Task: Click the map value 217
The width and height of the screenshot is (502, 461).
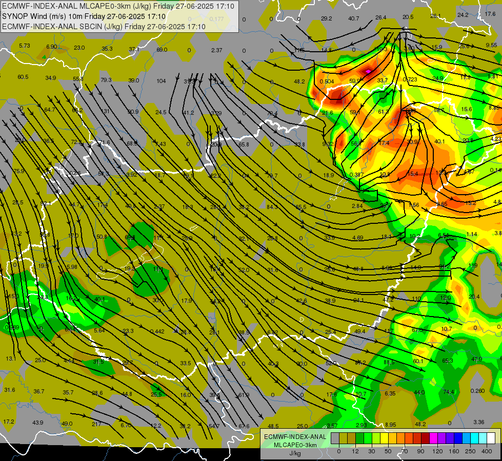Action: pos(96,424)
